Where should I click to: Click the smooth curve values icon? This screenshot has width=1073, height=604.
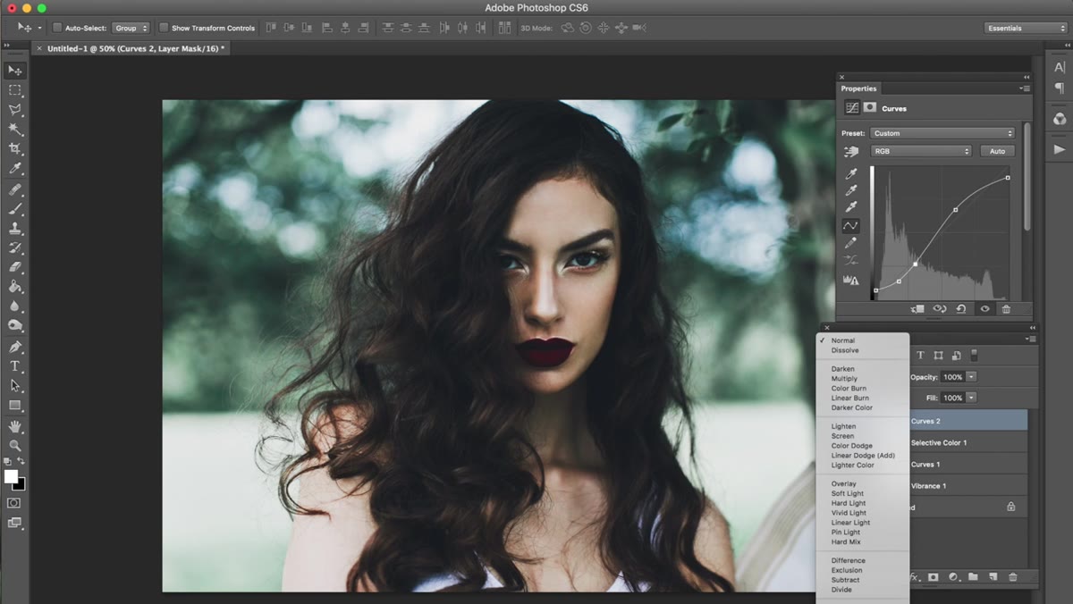(851, 260)
